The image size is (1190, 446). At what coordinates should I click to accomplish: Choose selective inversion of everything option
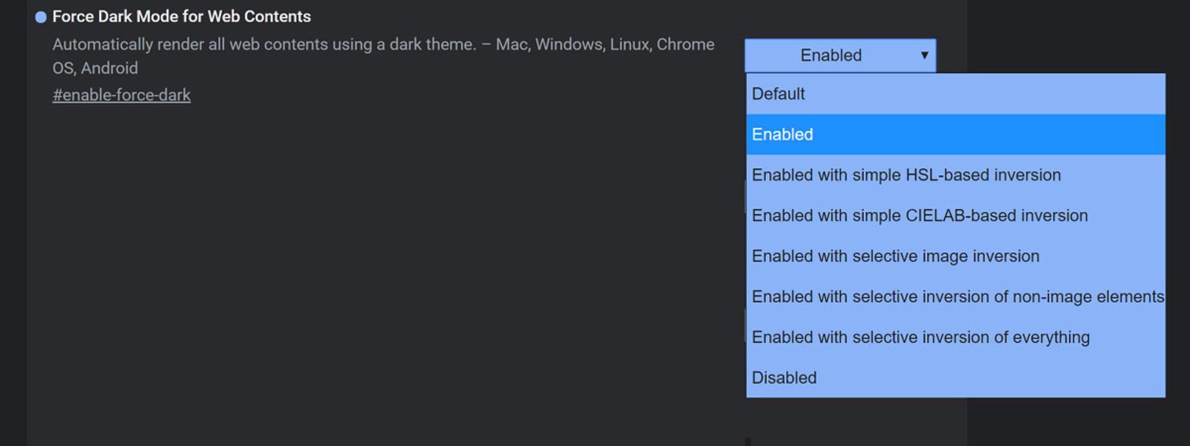pyautogui.click(x=956, y=338)
